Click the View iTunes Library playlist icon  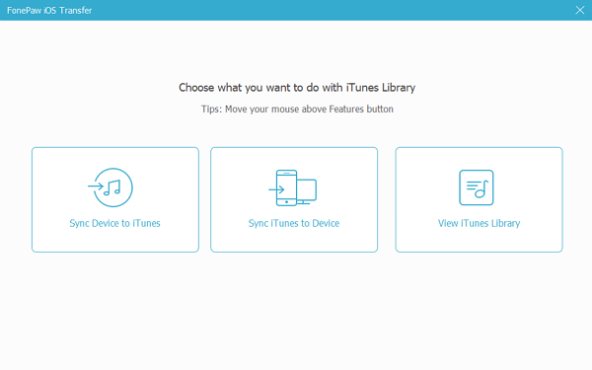(477, 187)
